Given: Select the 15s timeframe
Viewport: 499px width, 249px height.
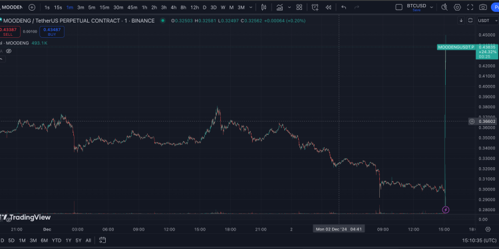Looking at the screenshot, I should click(58, 7).
